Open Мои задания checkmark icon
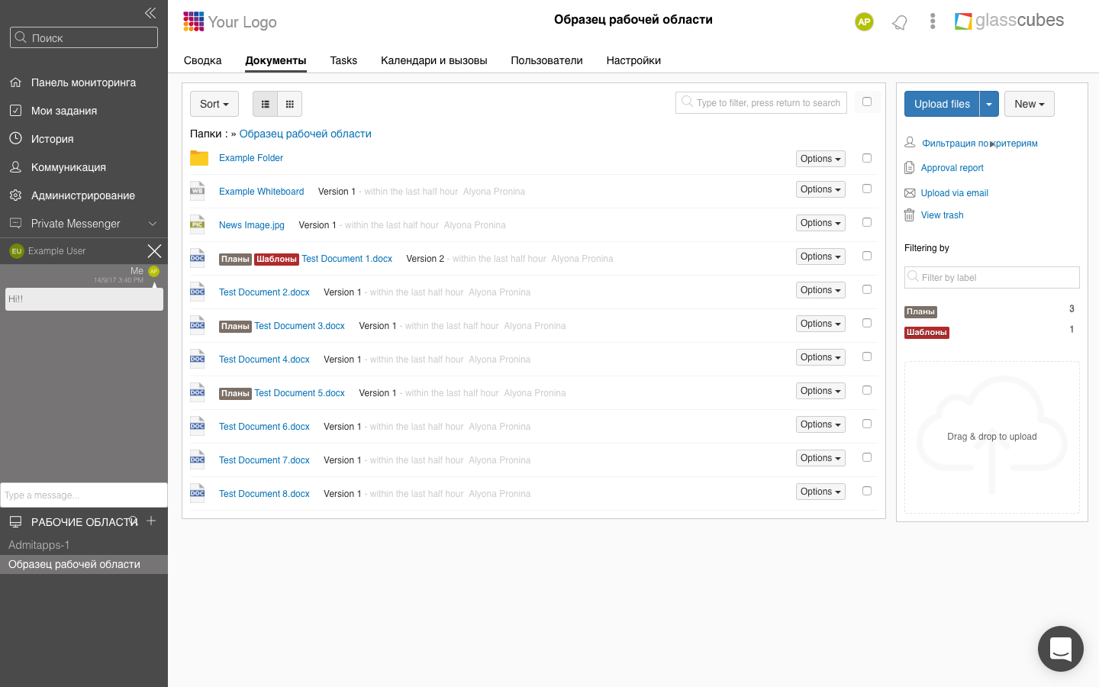The width and height of the screenshot is (1099, 687). 15,111
